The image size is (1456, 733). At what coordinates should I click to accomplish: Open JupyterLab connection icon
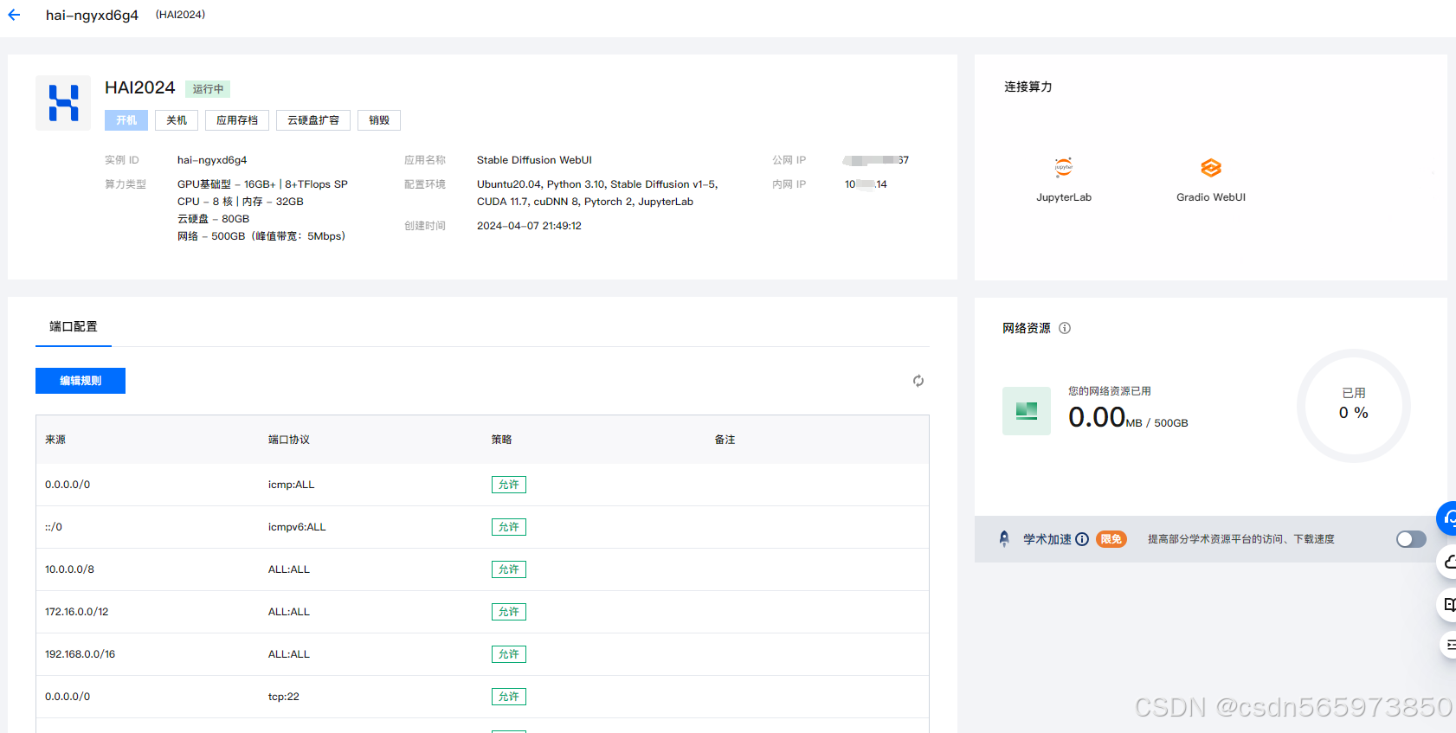[x=1064, y=167]
